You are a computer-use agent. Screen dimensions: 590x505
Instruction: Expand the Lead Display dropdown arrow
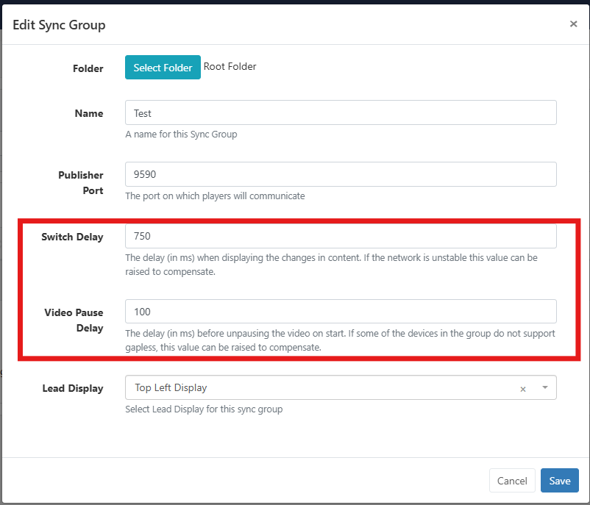point(544,387)
